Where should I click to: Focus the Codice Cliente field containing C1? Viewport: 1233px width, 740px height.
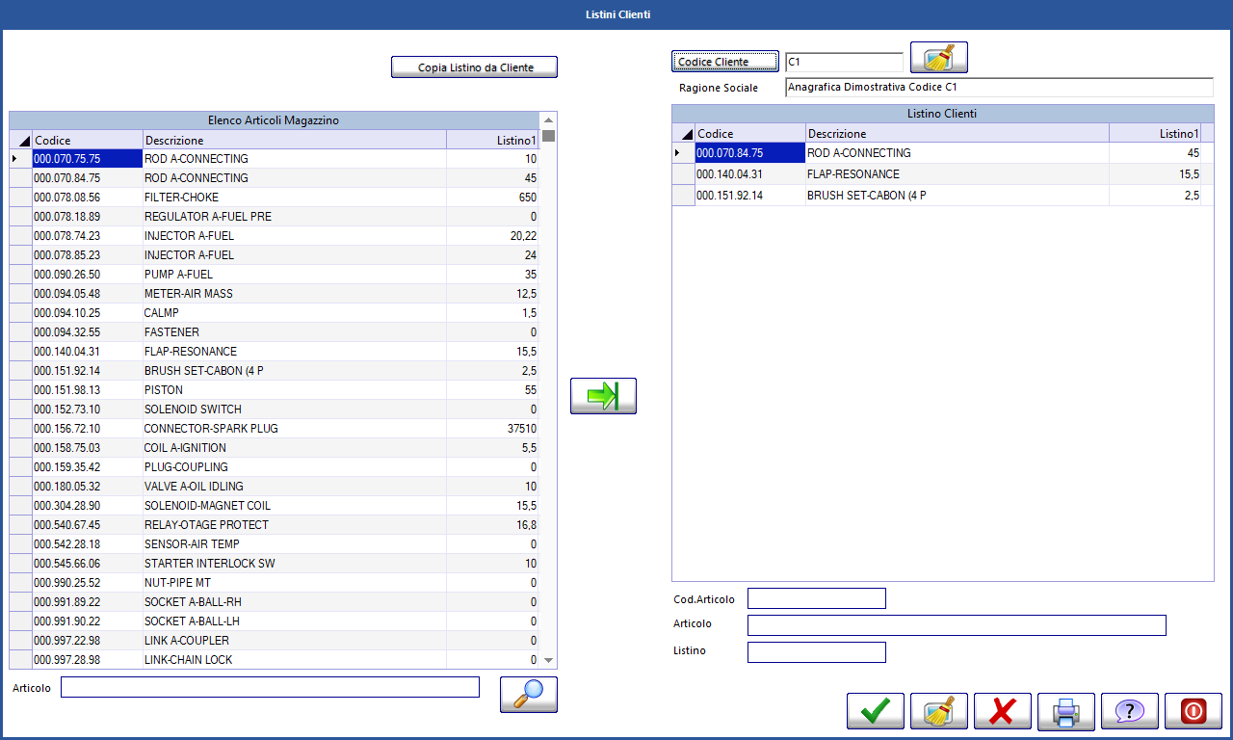[844, 62]
